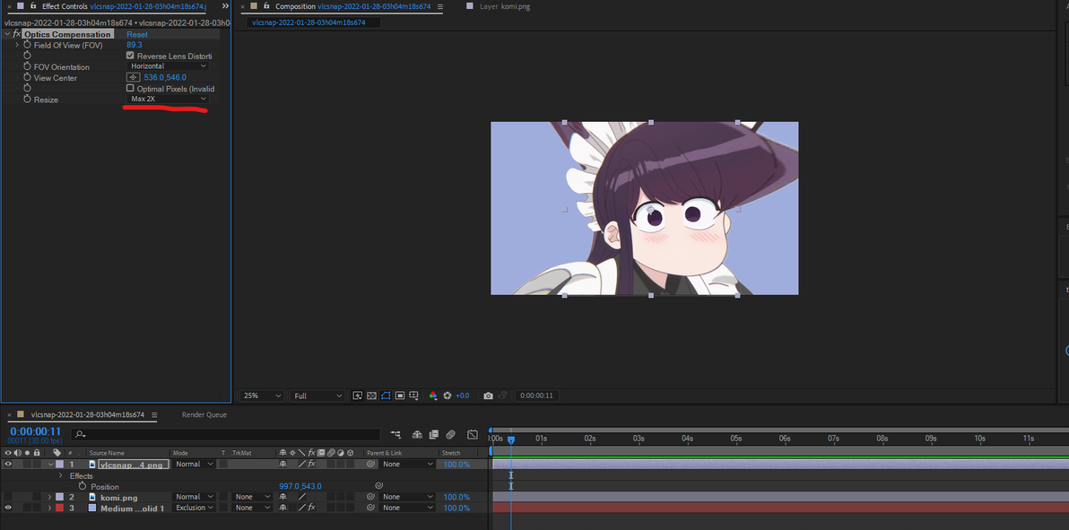Open Parent None dropdown for layer 1
Screen dimensions: 1069x530
[x=408, y=464]
